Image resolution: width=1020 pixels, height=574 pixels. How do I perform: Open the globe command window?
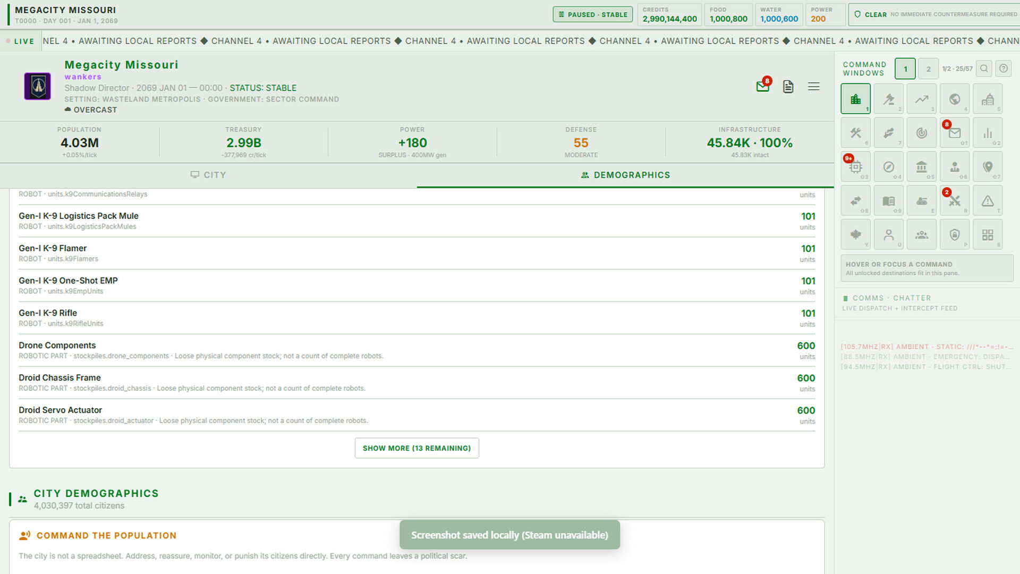(954, 98)
